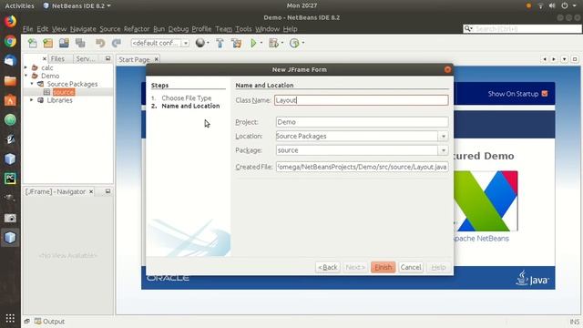583x328 pixels.
Task: Open the Package dropdown arrow
Action: click(444, 150)
